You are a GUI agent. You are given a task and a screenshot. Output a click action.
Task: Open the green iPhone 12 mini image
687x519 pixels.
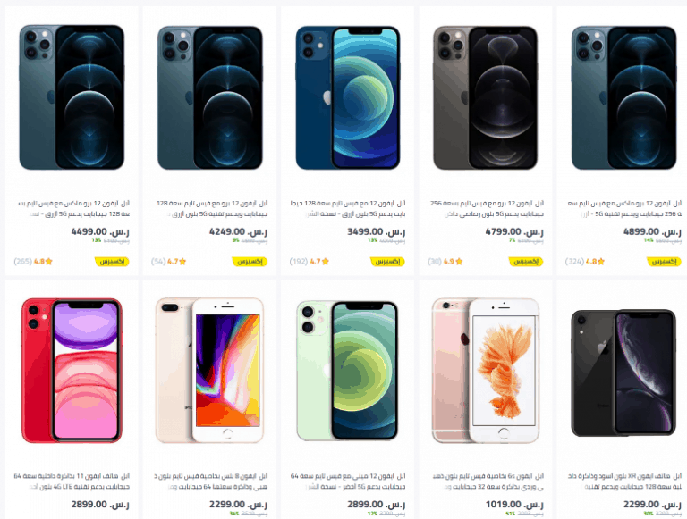(347, 370)
